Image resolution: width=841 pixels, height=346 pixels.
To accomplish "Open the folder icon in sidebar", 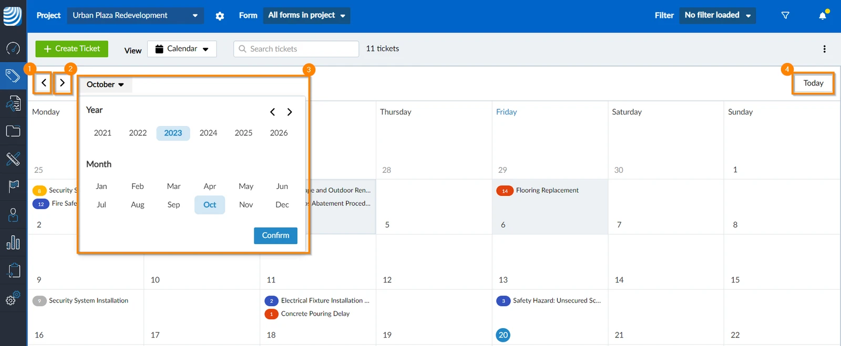I will 13,131.
